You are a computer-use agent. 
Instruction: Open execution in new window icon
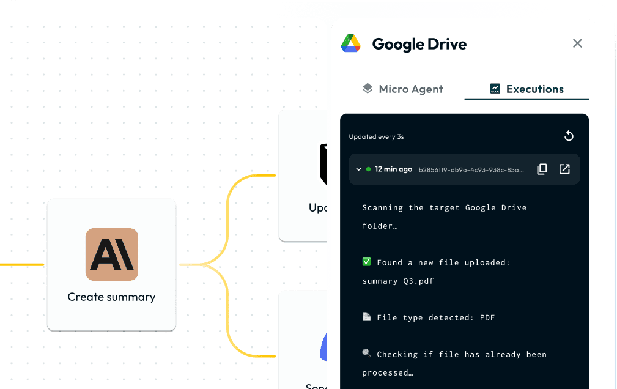tap(564, 169)
